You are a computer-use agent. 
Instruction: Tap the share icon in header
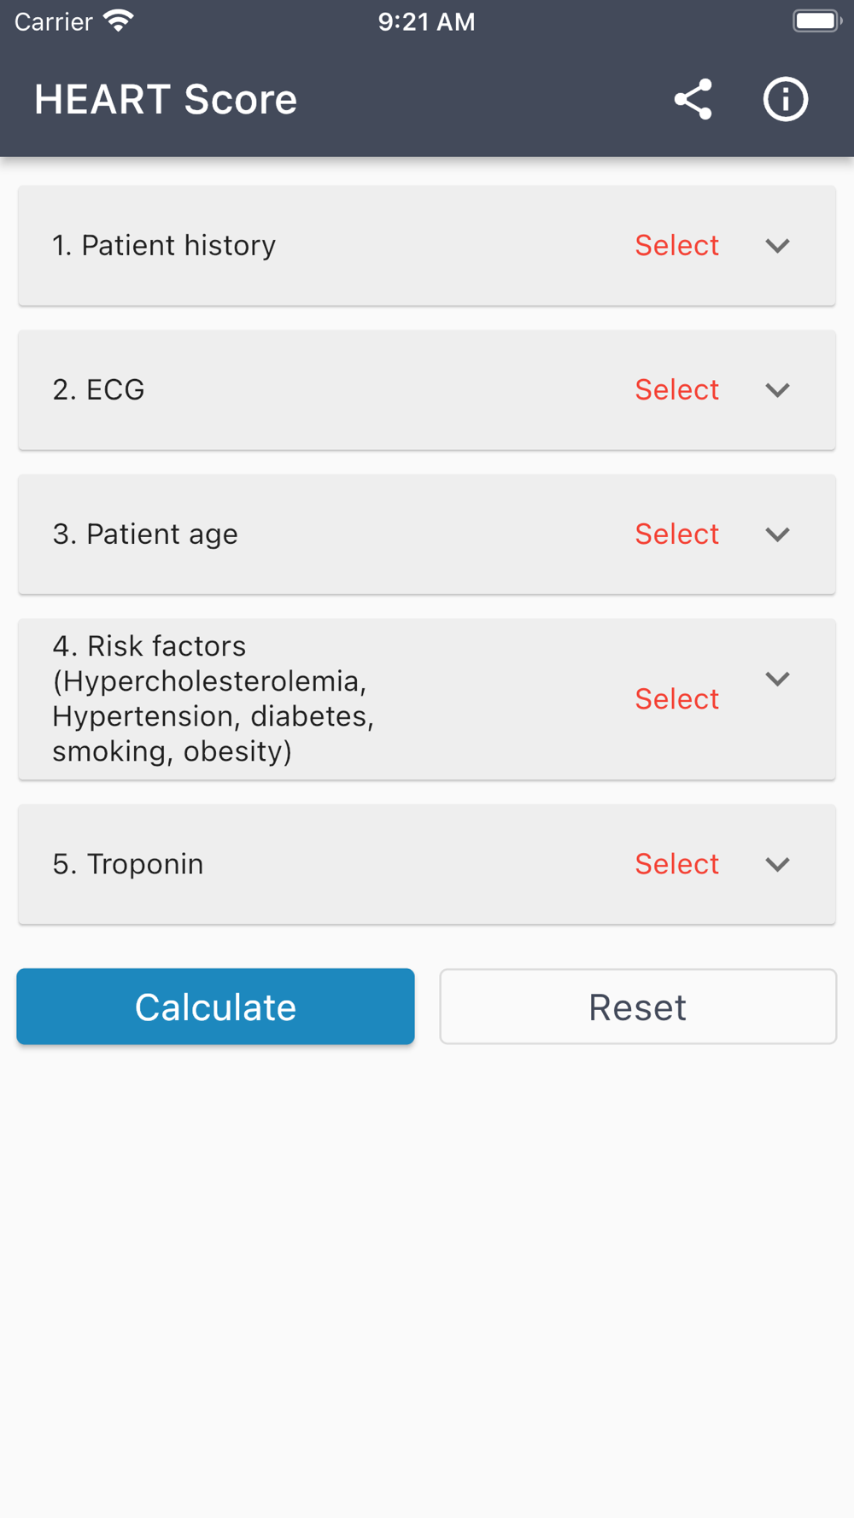[693, 99]
